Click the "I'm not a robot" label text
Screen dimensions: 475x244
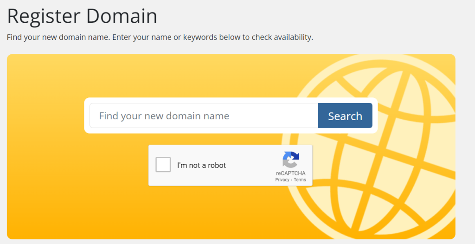201,166
